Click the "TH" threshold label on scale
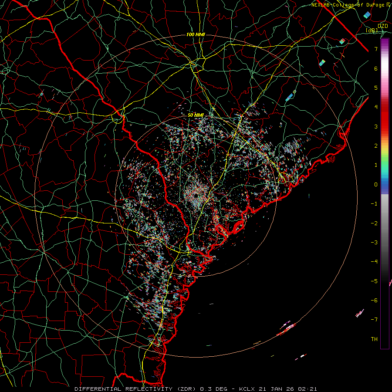Image resolution: width=392 pixels, height=392 pixels. pyautogui.click(x=374, y=339)
